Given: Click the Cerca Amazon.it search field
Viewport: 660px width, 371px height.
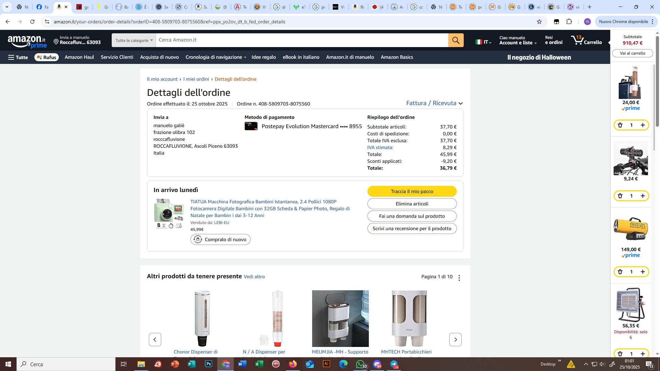Looking at the screenshot, I should [302, 40].
